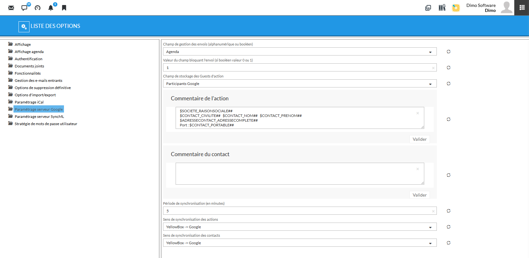
Task: Clear the Valeur du champ bloquant field
Action: point(433,68)
